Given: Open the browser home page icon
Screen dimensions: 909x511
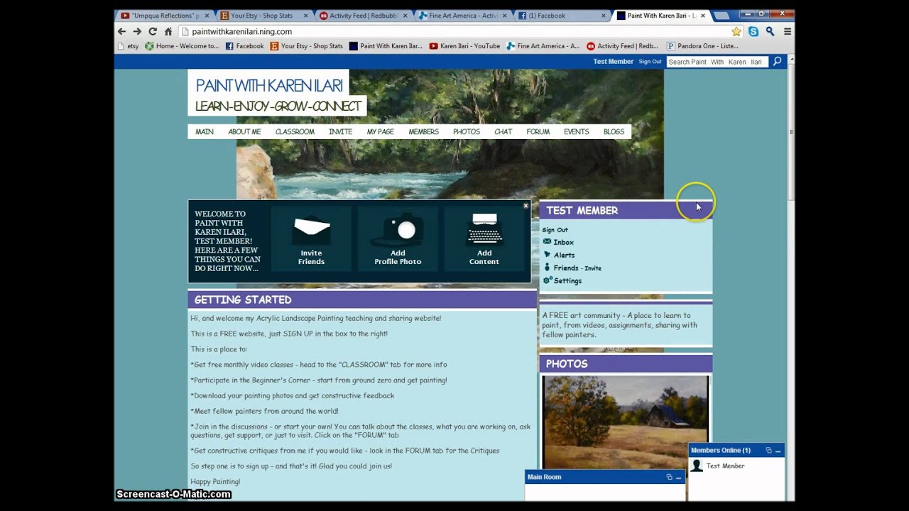Looking at the screenshot, I should point(168,31).
